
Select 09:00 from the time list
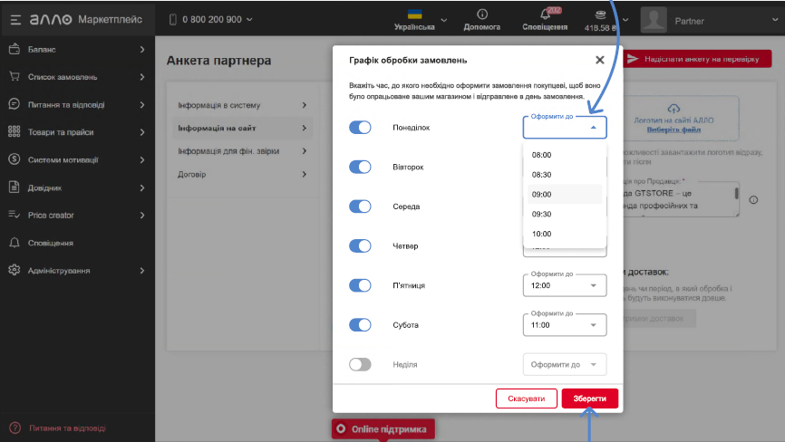pos(542,195)
